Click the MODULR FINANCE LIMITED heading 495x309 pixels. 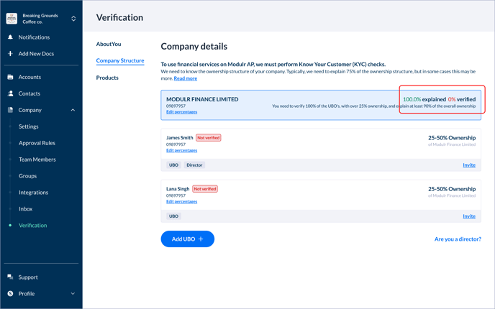pyautogui.click(x=202, y=99)
